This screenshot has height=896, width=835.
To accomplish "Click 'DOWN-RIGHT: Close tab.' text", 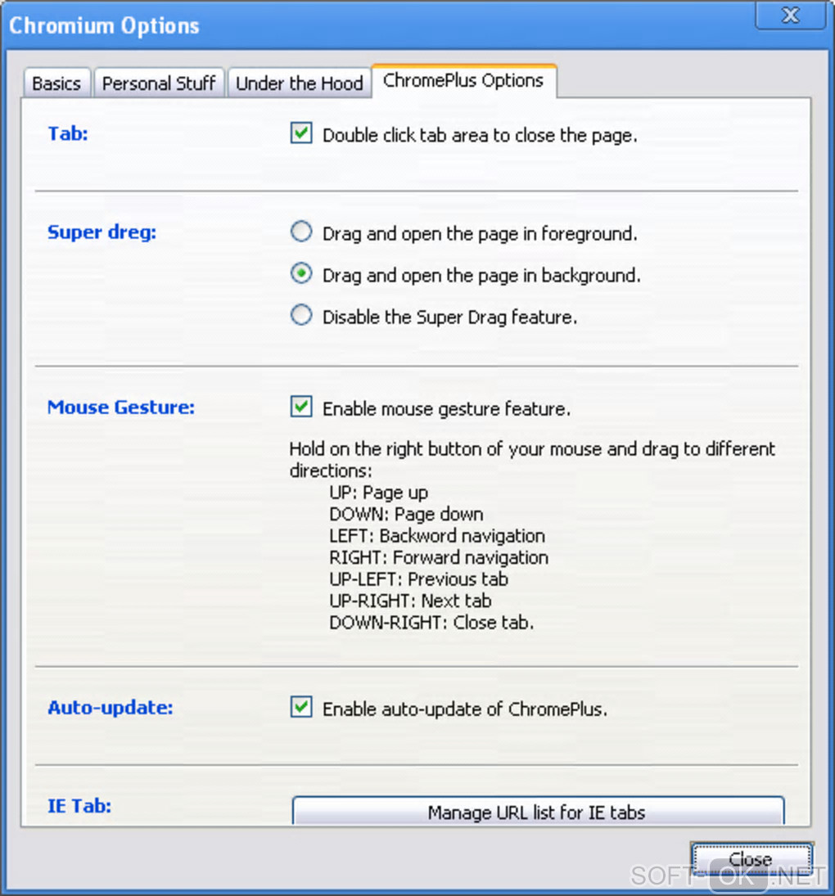I will point(431,623).
